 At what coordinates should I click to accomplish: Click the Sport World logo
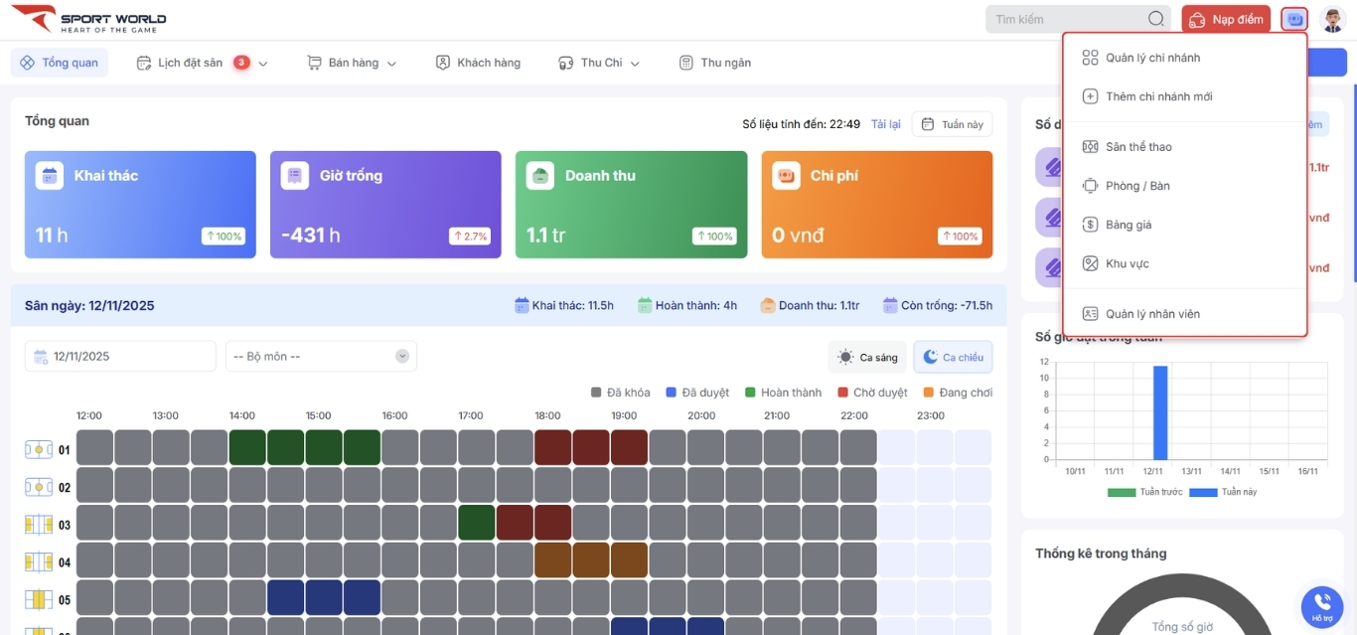[89, 19]
